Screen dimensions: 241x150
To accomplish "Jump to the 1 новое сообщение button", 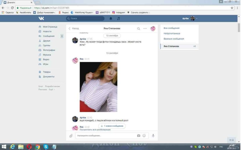I will coord(112,126).
